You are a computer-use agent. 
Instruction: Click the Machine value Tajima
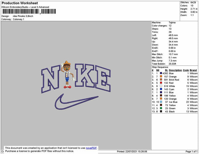[x=172, y=23]
